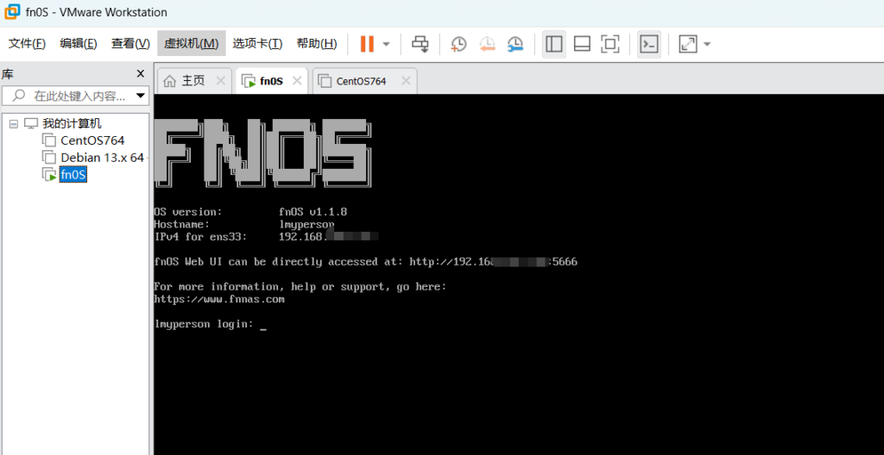Select Debian 13.x 64 in library
The image size is (884, 455).
pos(101,158)
